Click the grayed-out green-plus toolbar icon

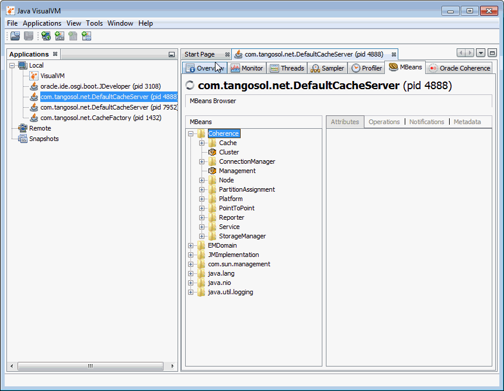pyautogui.click(x=73, y=36)
